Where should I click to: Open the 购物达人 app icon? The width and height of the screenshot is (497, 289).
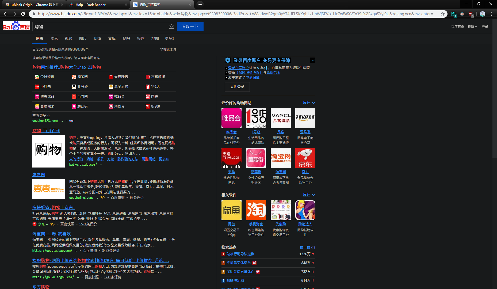[x=305, y=210]
